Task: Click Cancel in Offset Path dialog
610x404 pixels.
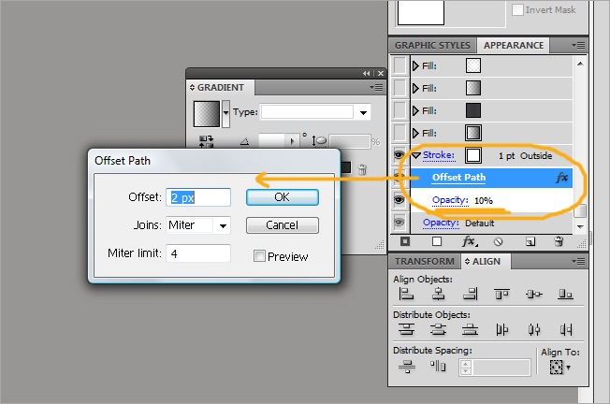Action: [283, 225]
